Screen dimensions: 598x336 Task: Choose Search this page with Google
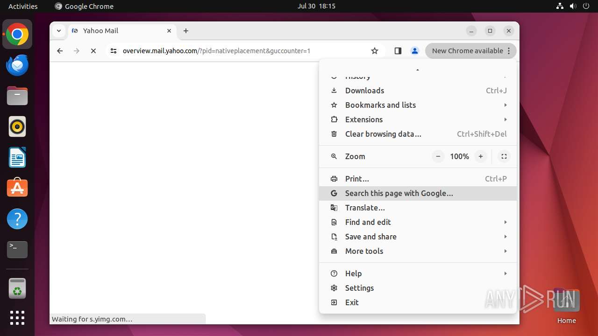418,193
